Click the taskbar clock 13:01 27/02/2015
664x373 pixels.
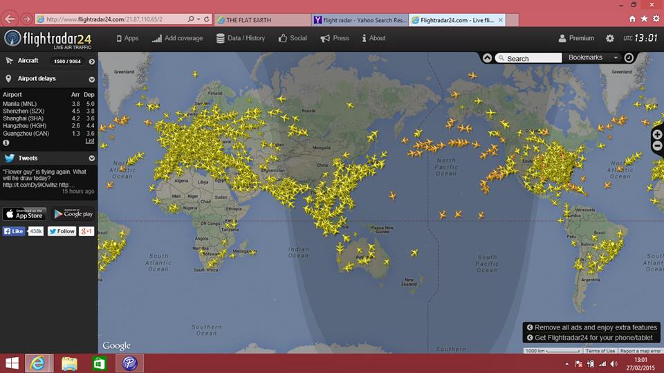point(640,364)
